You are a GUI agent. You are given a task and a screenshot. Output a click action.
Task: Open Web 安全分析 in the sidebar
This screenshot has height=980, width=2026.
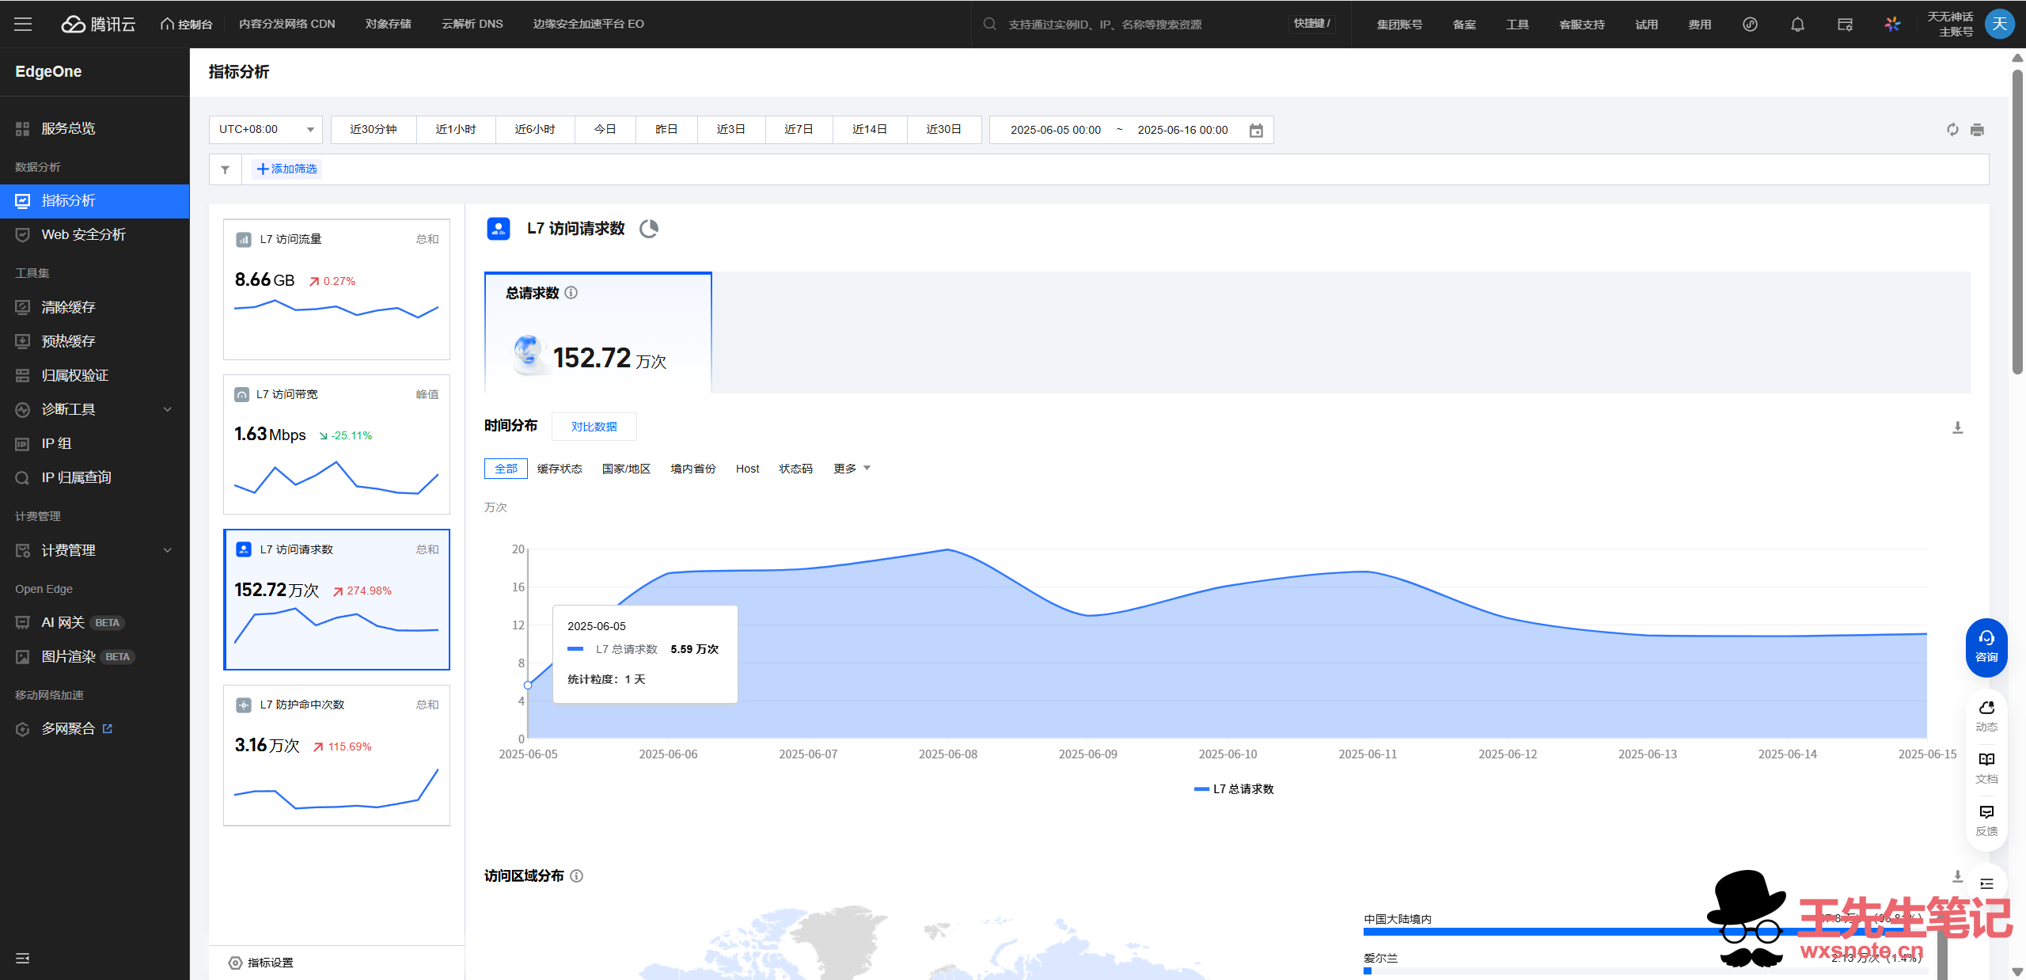(x=83, y=234)
